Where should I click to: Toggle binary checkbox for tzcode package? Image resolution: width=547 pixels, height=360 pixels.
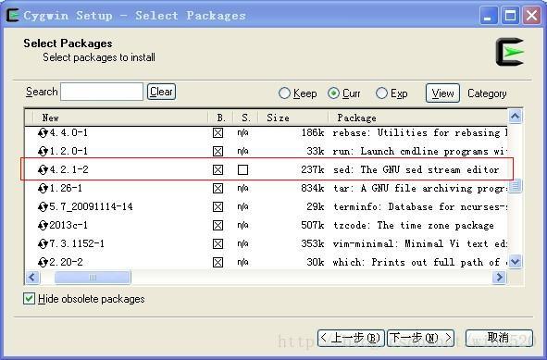[218, 226]
